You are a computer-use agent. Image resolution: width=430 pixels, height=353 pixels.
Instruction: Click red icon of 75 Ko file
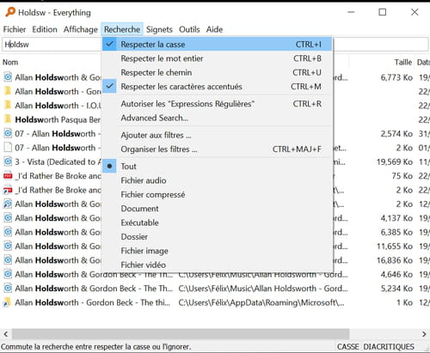pyautogui.click(x=8, y=175)
